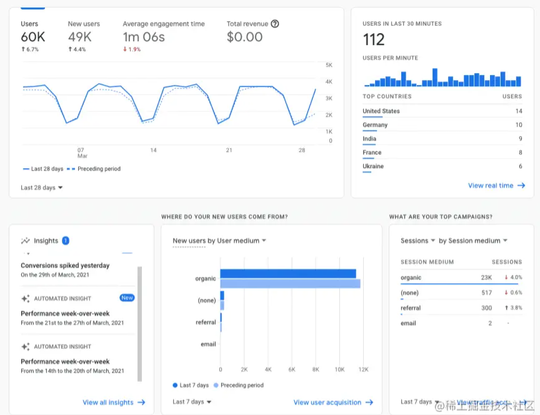Click the 60K users value
Screen dimensions: 540x415
point(32,37)
